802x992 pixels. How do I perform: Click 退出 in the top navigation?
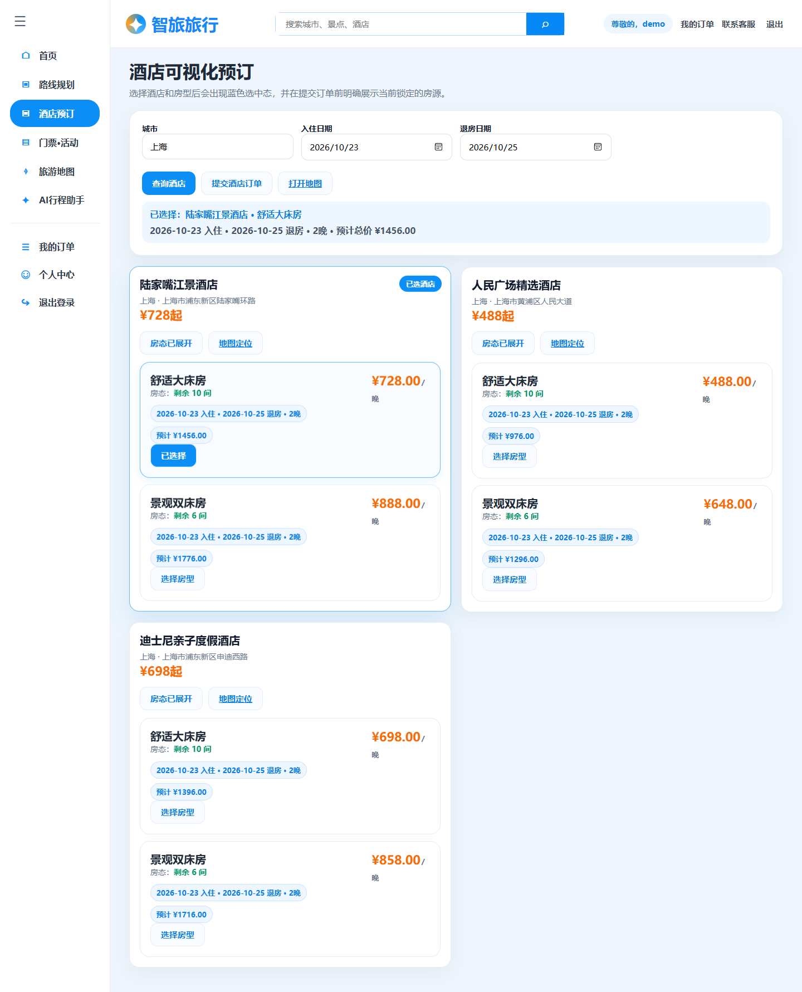774,24
